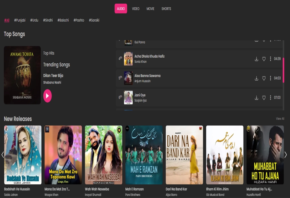Select the #Sindhi language filter
Image resolution: width=290 pixels, height=198 pixels.
coord(48,20)
